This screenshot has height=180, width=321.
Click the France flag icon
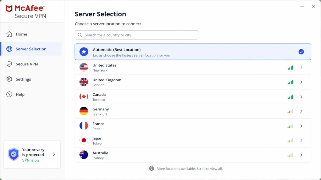click(x=84, y=126)
